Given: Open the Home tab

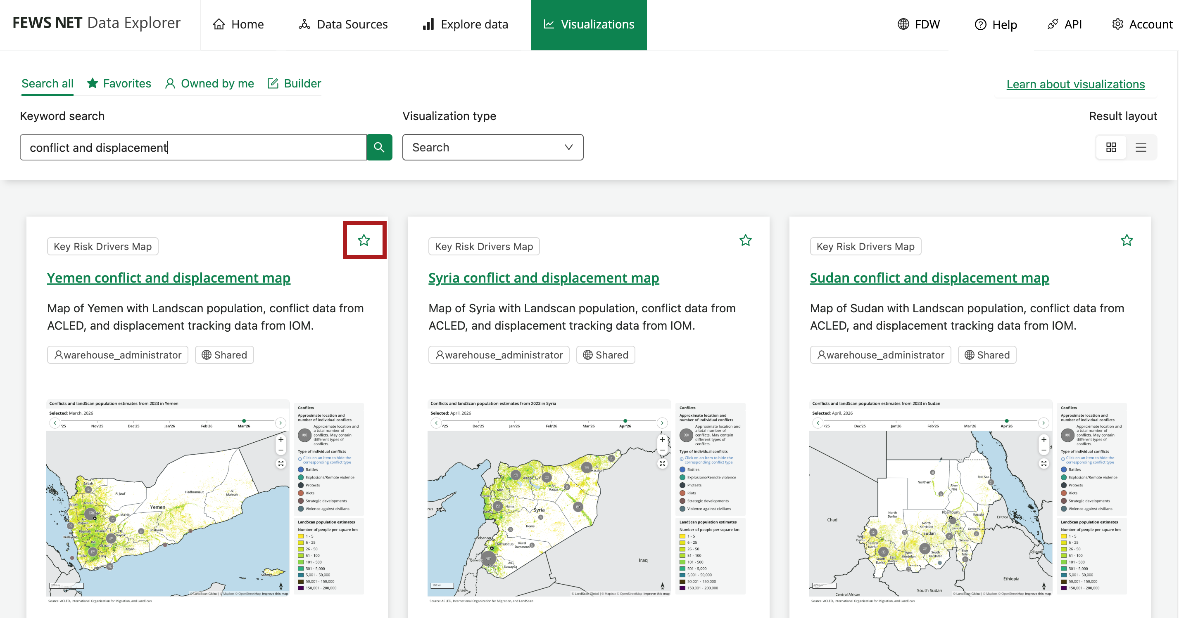Looking at the screenshot, I should pyautogui.click(x=238, y=24).
